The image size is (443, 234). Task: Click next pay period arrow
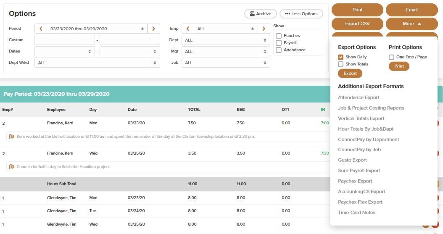tap(153, 29)
